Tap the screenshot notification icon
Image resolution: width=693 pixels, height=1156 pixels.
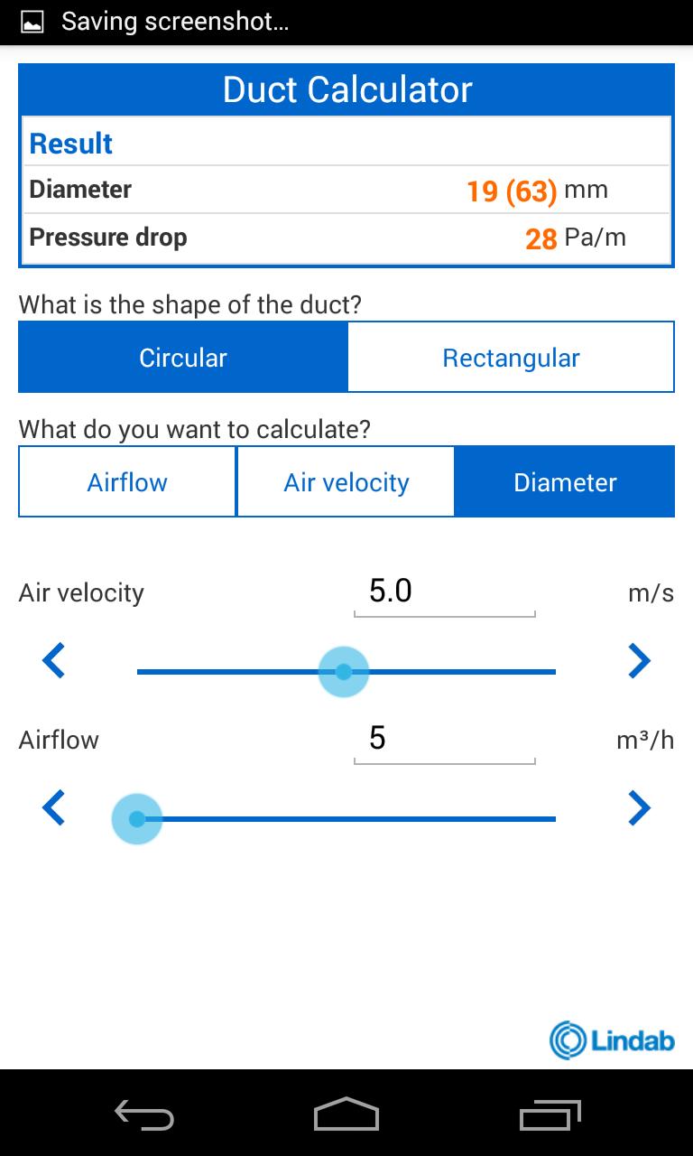pos(32,23)
